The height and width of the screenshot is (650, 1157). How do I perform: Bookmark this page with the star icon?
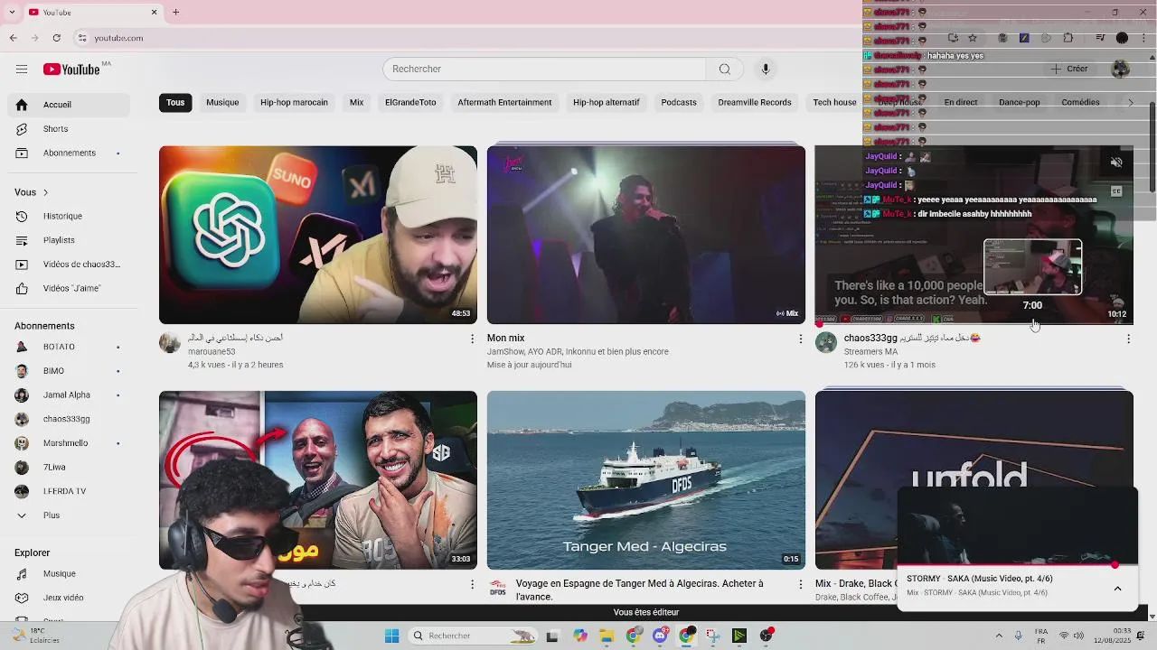coord(973,38)
